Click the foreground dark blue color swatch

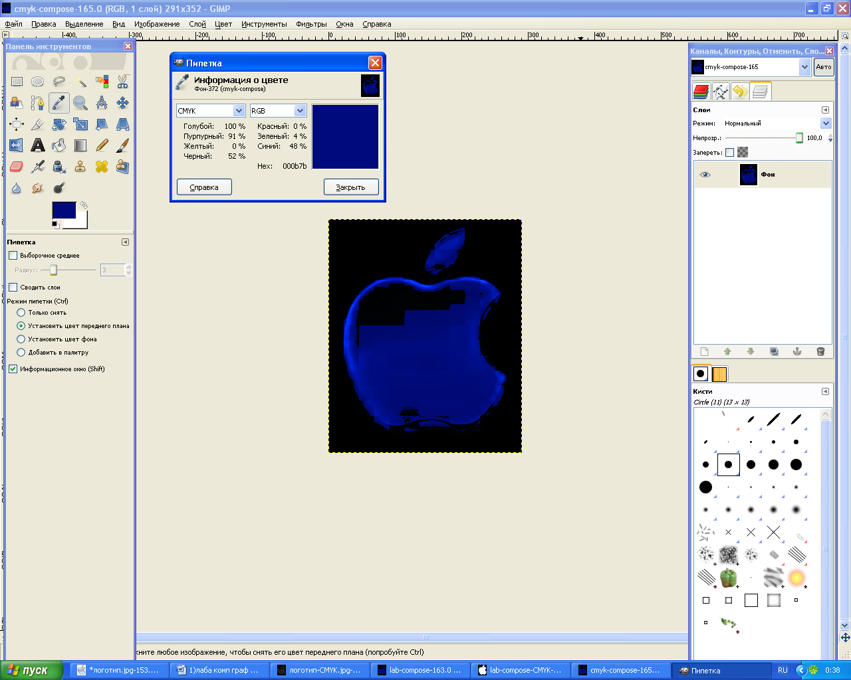coord(64,211)
